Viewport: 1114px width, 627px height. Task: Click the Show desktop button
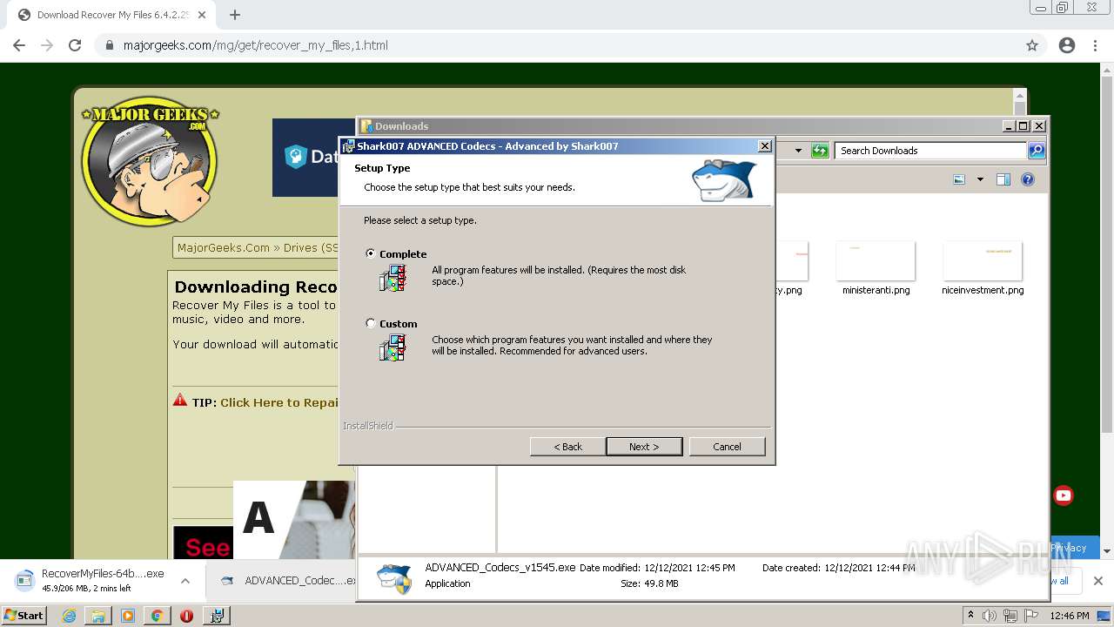point(1105,616)
